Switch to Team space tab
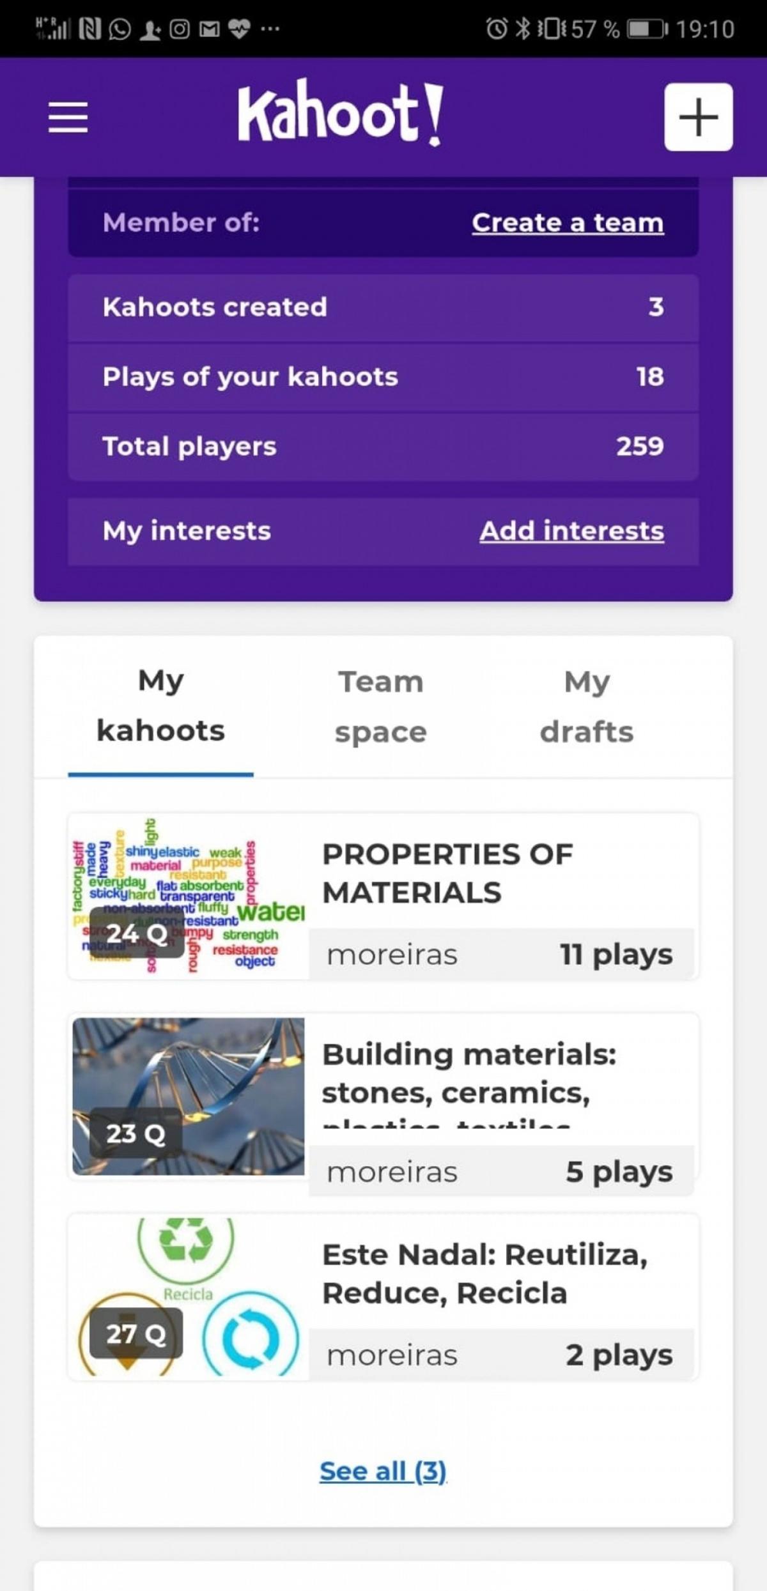 [380, 706]
